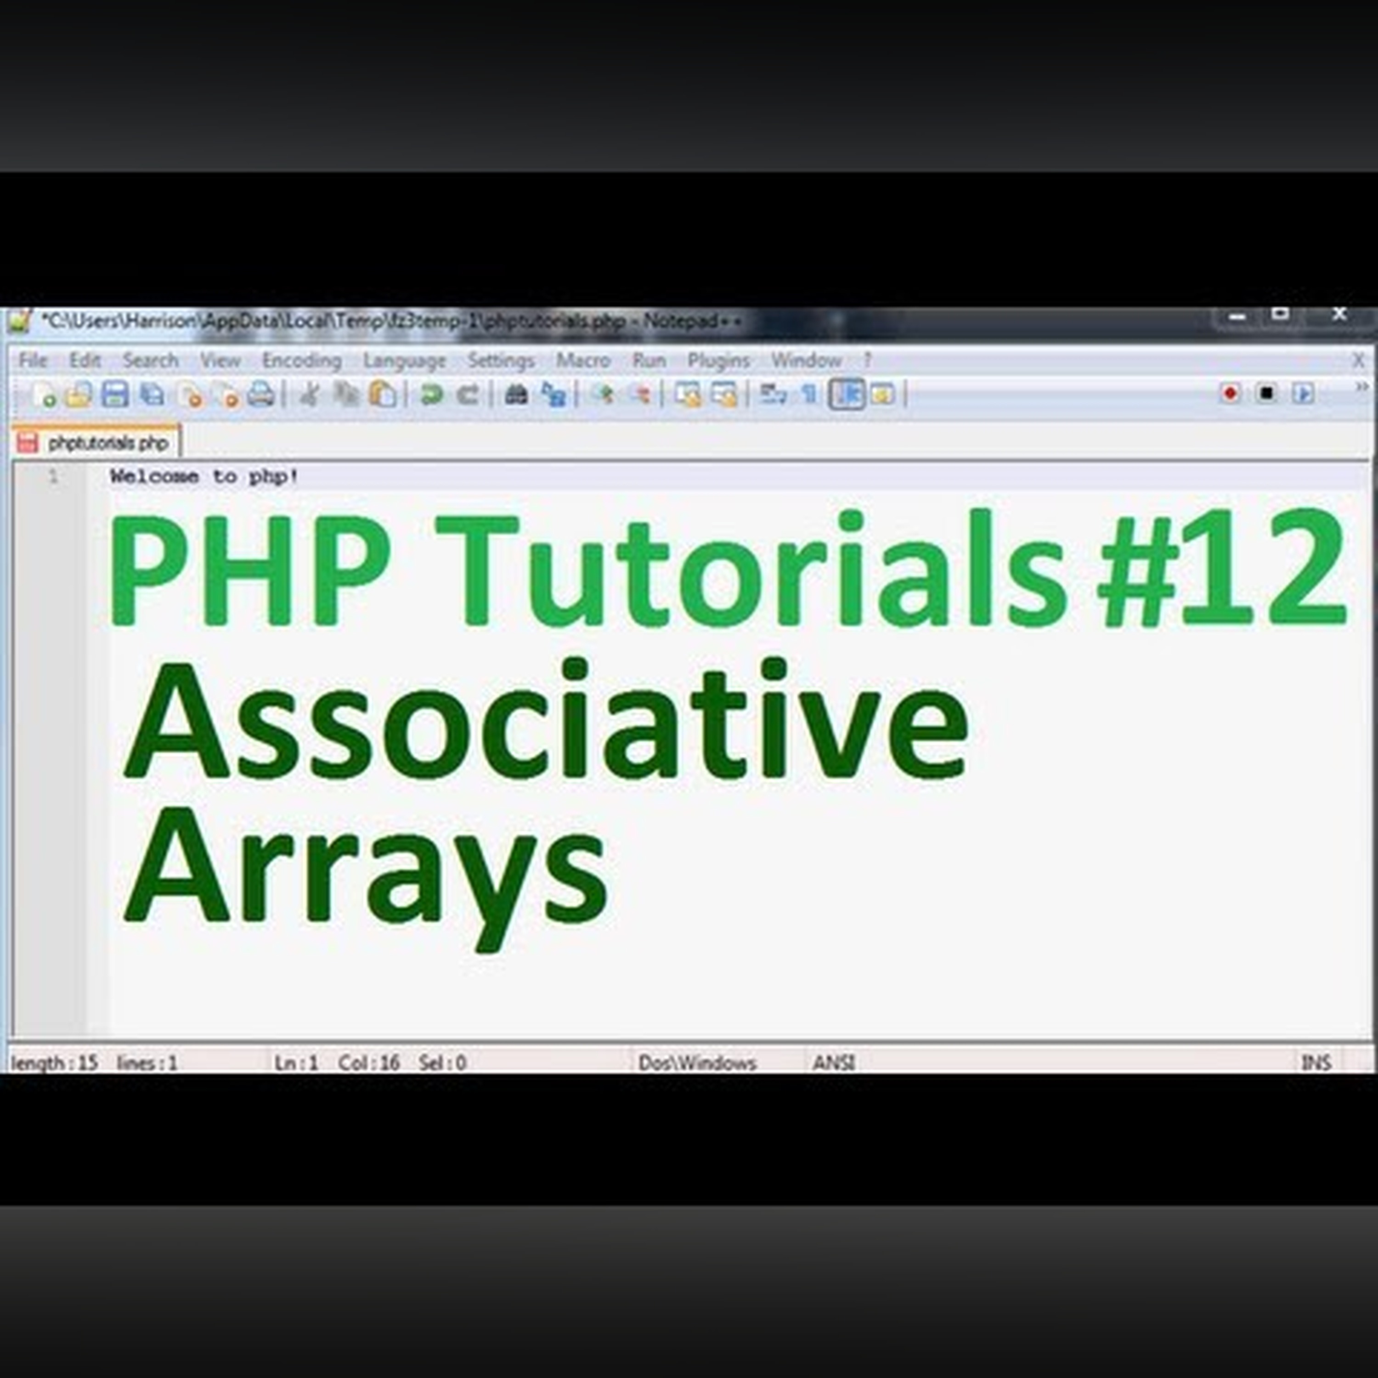Open the ? help menu
1378x1378 pixels.
(867, 360)
